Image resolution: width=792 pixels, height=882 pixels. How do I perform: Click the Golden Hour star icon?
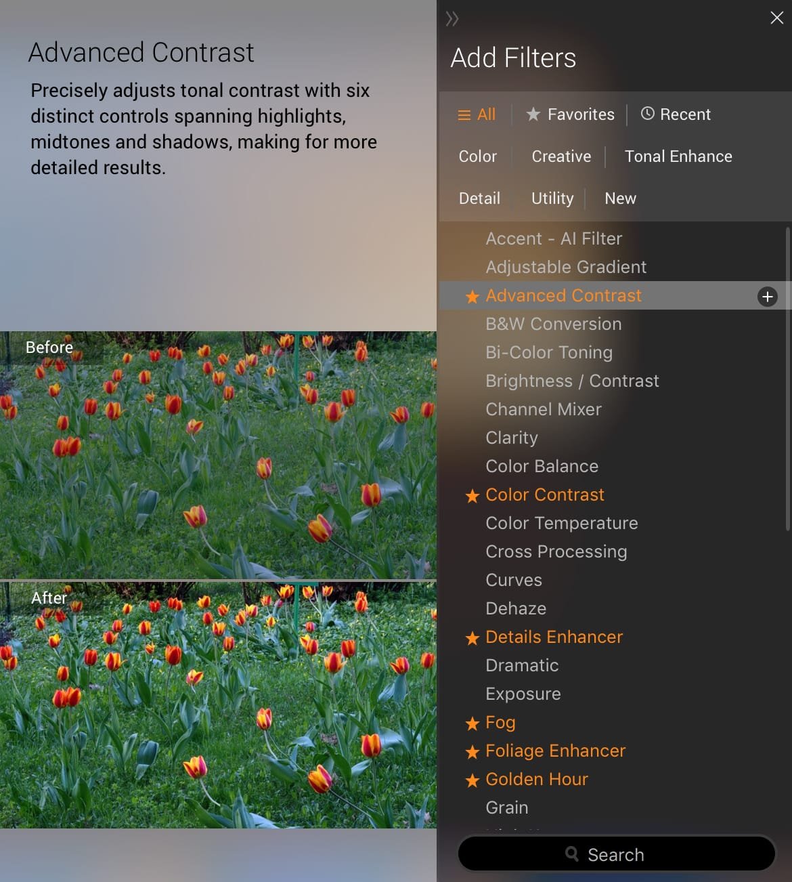tap(472, 780)
